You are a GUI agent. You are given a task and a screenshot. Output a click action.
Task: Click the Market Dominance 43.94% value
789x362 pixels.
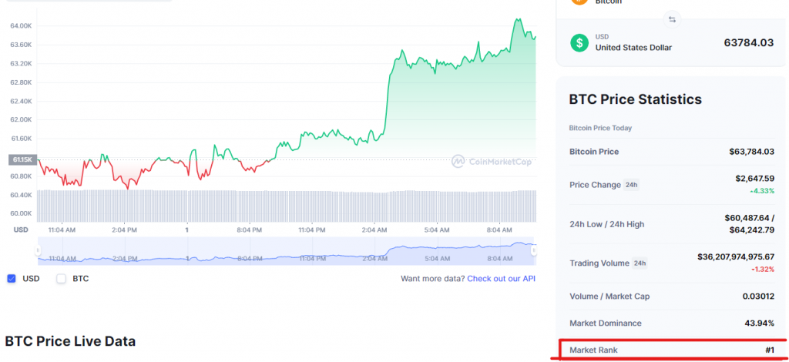(759, 323)
